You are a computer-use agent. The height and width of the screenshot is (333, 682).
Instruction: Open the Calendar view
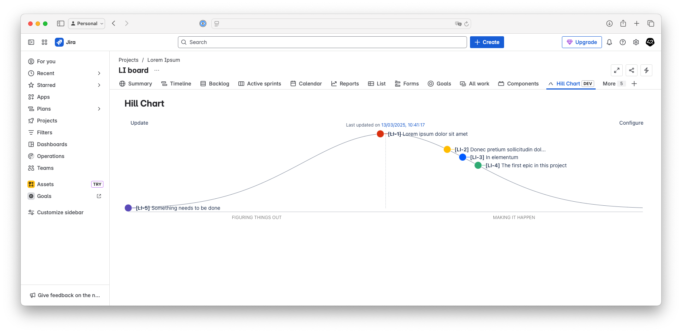(x=306, y=84)
